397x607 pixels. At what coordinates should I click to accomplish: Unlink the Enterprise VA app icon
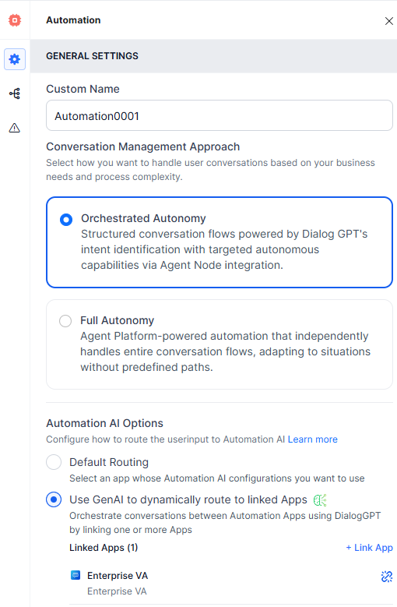(387, 577)
